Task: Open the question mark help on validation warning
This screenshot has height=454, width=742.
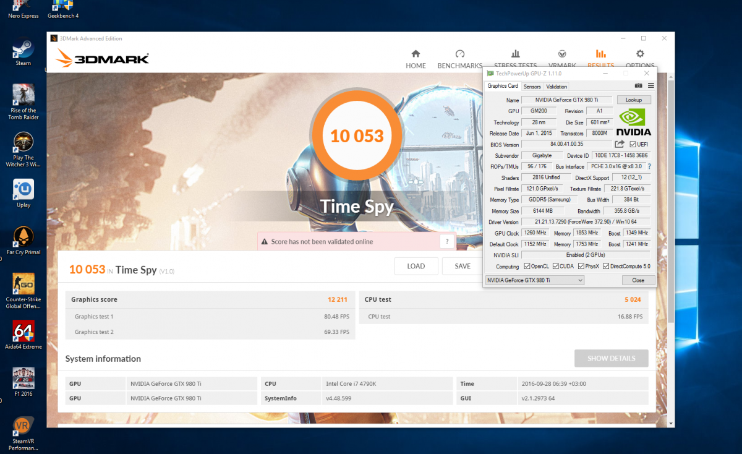Action: pos(447,242)
